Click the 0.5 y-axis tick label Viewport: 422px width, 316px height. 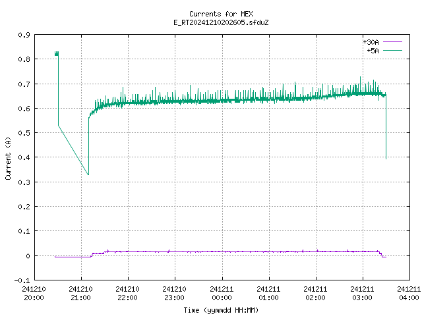coord(24,133)
